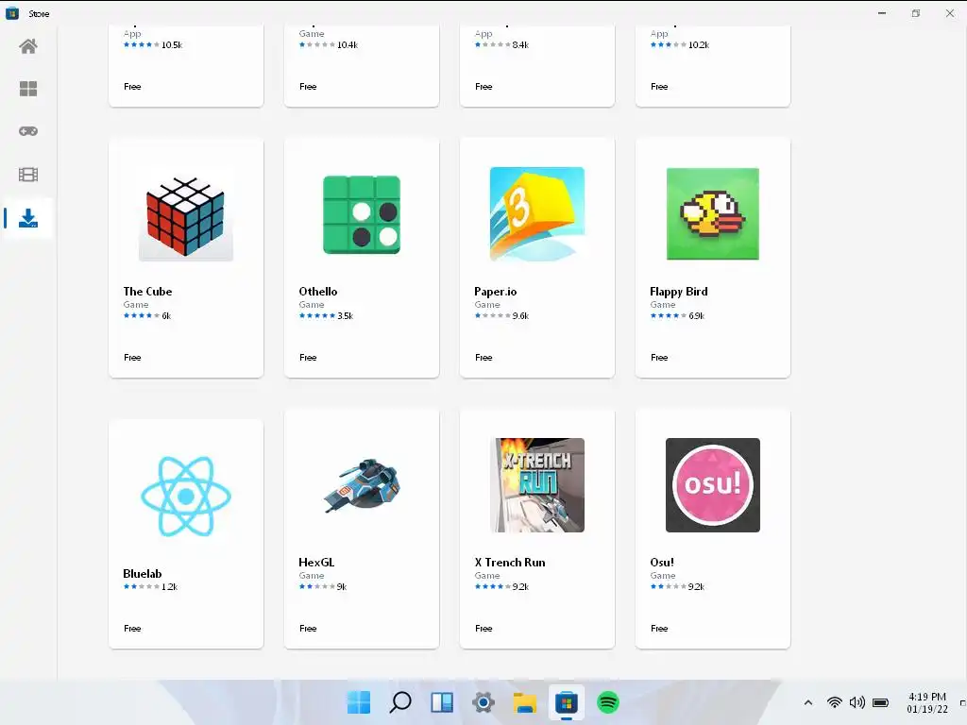Open The Cube title text
967x725 pixels.
147,292
